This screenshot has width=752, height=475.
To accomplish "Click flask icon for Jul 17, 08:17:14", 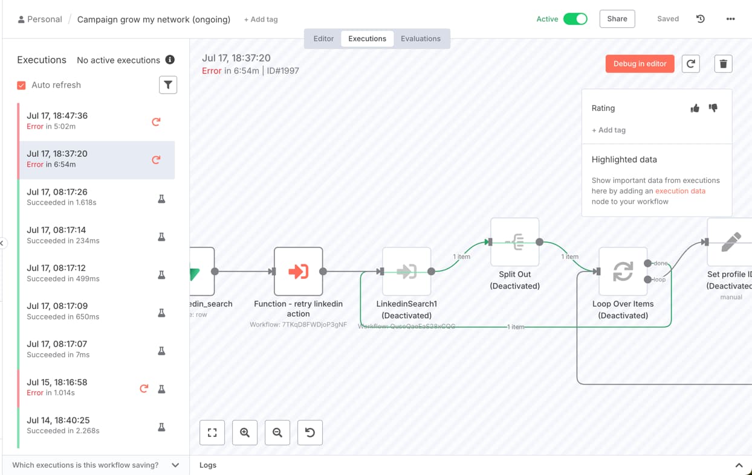I will point(161,237).
